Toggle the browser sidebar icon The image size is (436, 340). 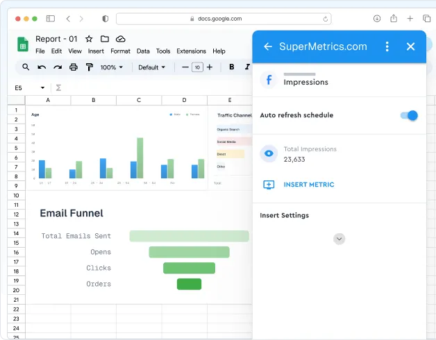[x=50, y=19]
